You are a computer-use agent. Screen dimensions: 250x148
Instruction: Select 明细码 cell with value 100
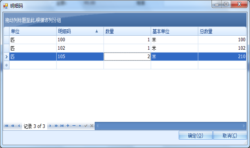click(80, 40)
